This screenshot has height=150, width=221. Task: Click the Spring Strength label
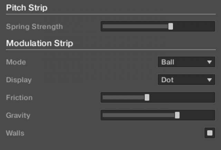(35, 26)
